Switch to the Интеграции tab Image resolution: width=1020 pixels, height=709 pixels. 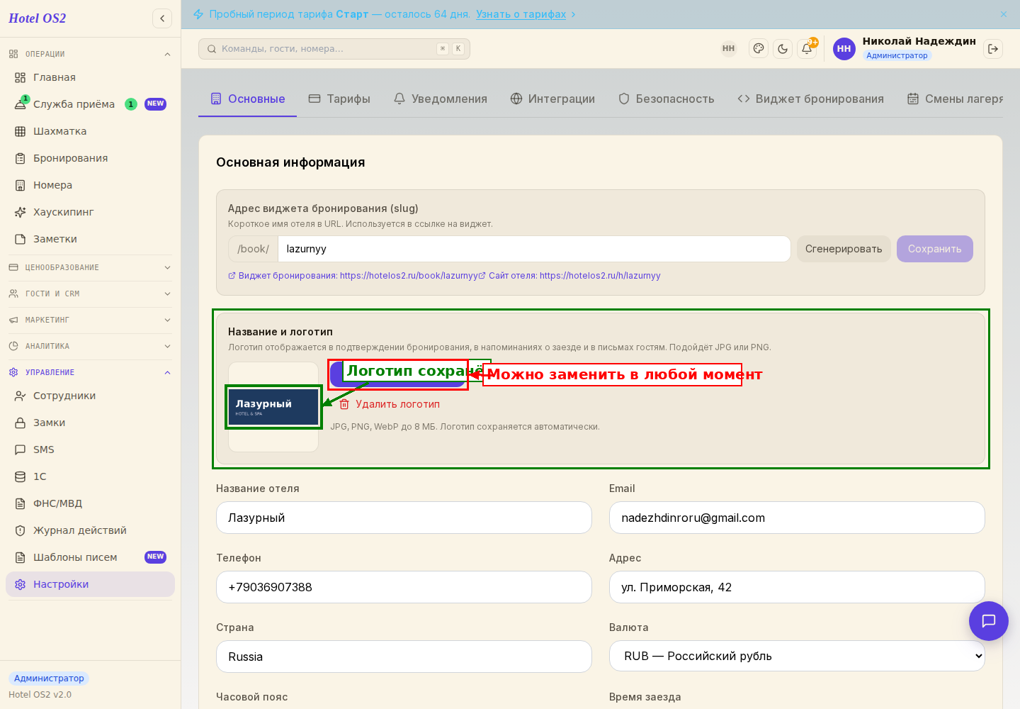click(x=552, y=99)
